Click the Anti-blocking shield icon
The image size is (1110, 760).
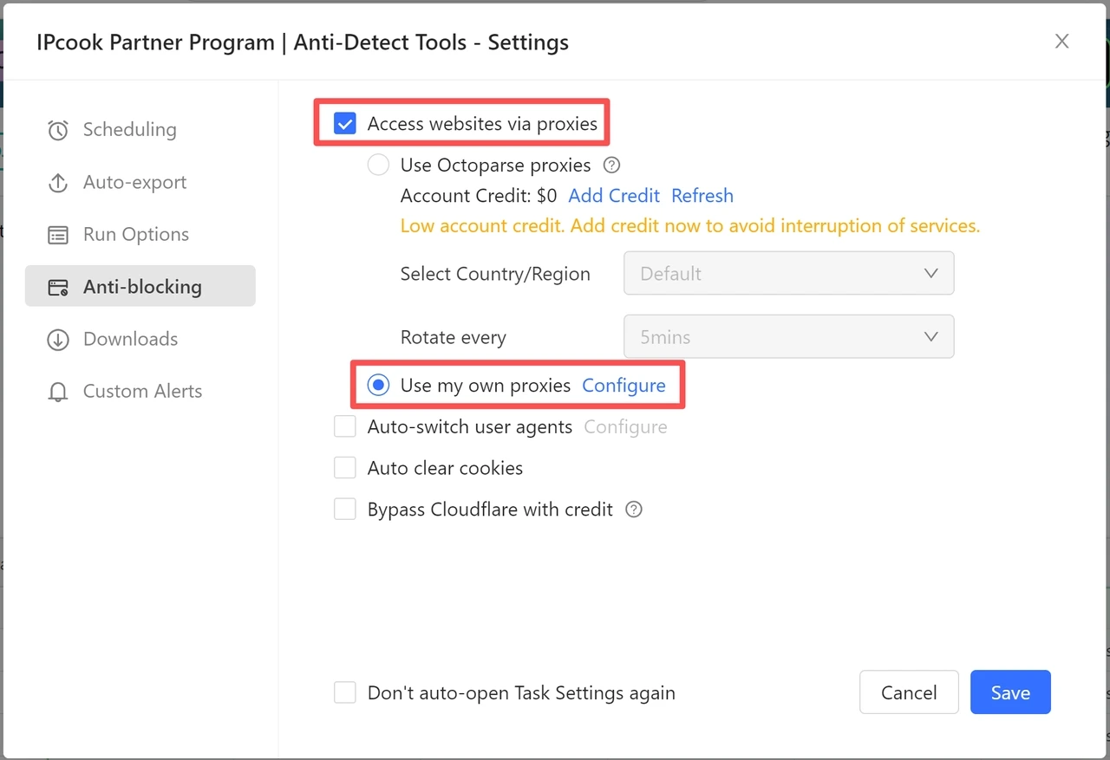57,286
